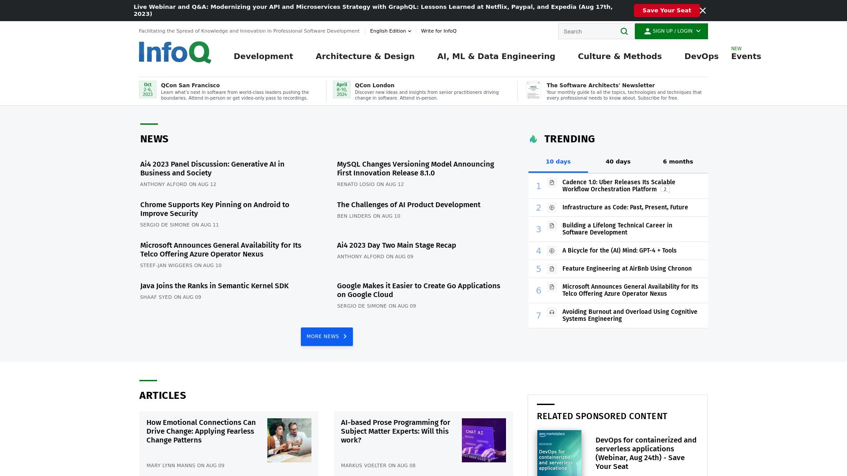Viewport: 847px width, 476px height.
Task: Click the Save Your Seat button
Action: 667,11
